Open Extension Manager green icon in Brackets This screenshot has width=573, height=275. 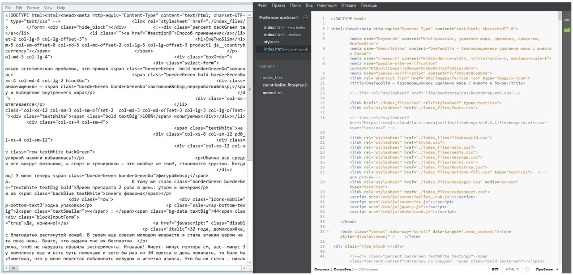tap(568, 30)
